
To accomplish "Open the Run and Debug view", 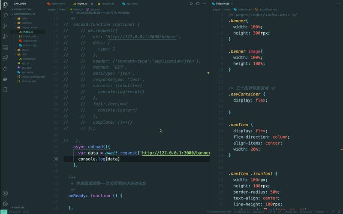I will pyautogui.click(x=5, y=37).
